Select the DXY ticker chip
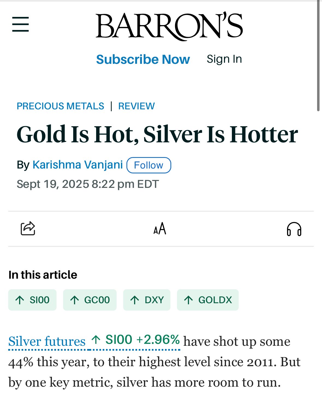Image resolution: width=322 pixels, height=415 pixels. click(147, 300)
